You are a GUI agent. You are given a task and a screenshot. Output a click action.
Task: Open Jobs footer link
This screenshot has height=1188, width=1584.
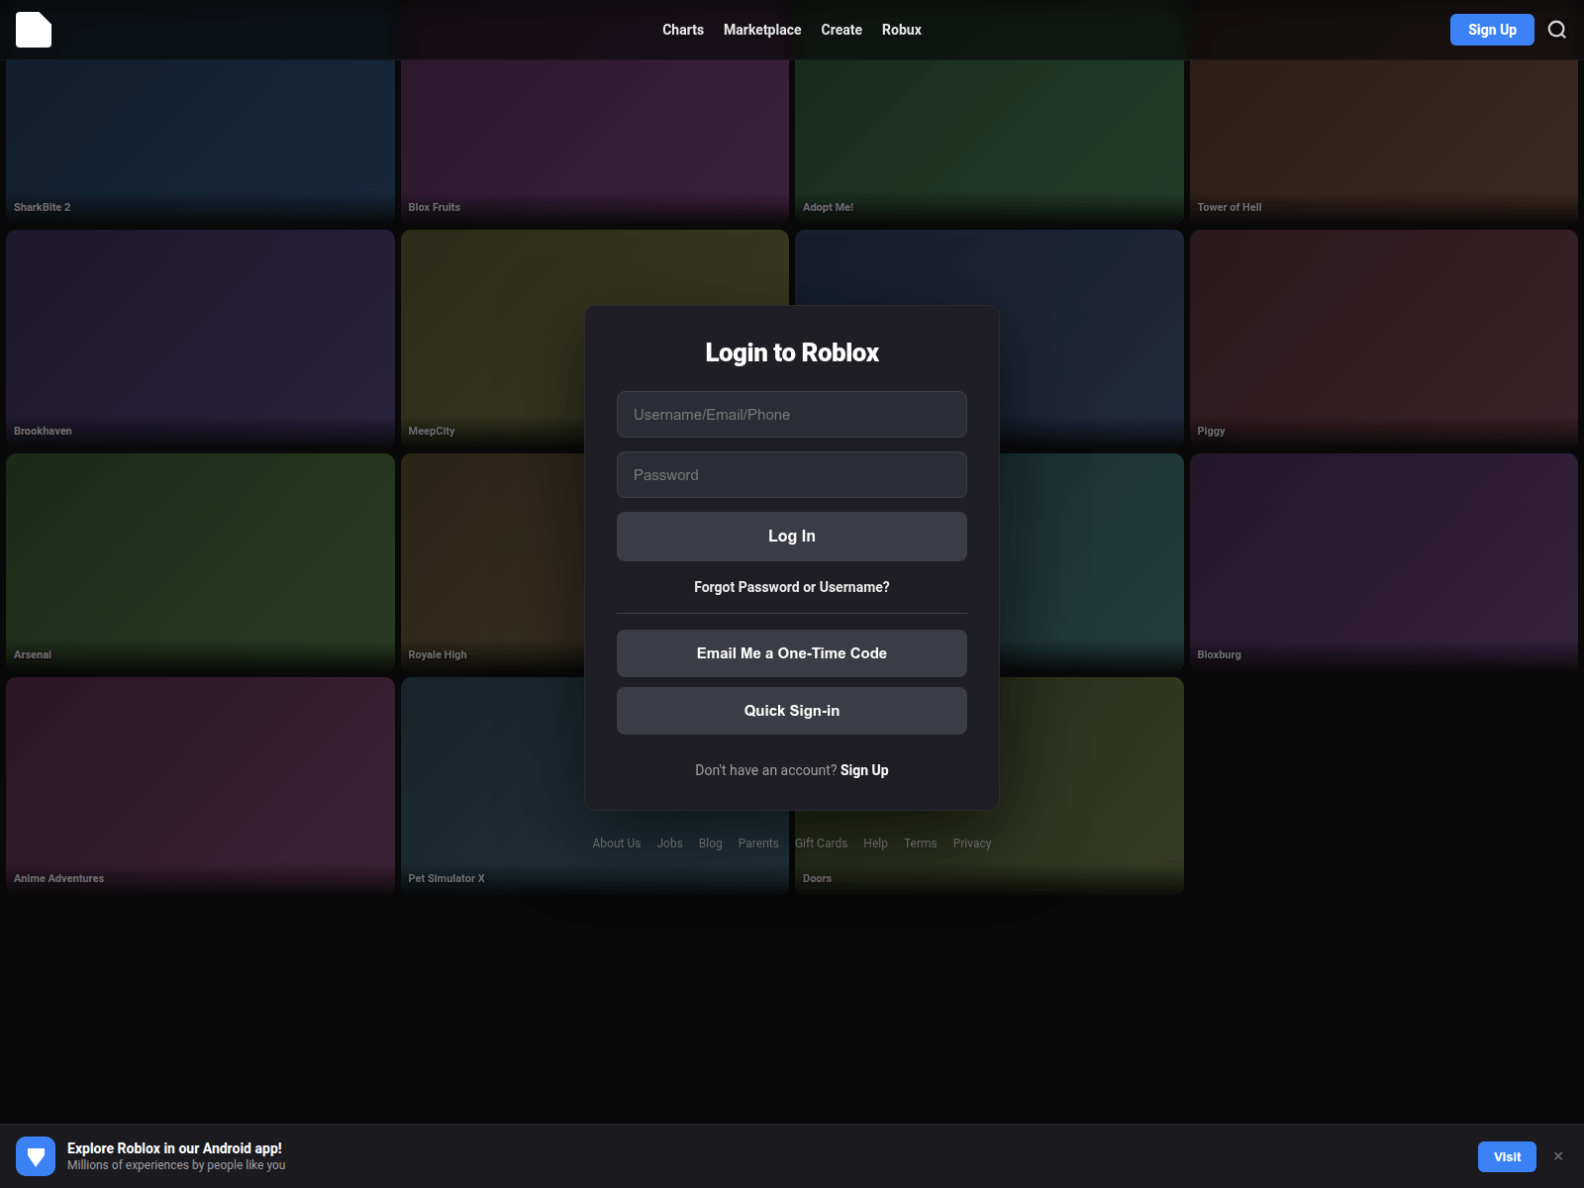[x=670, y=843]
